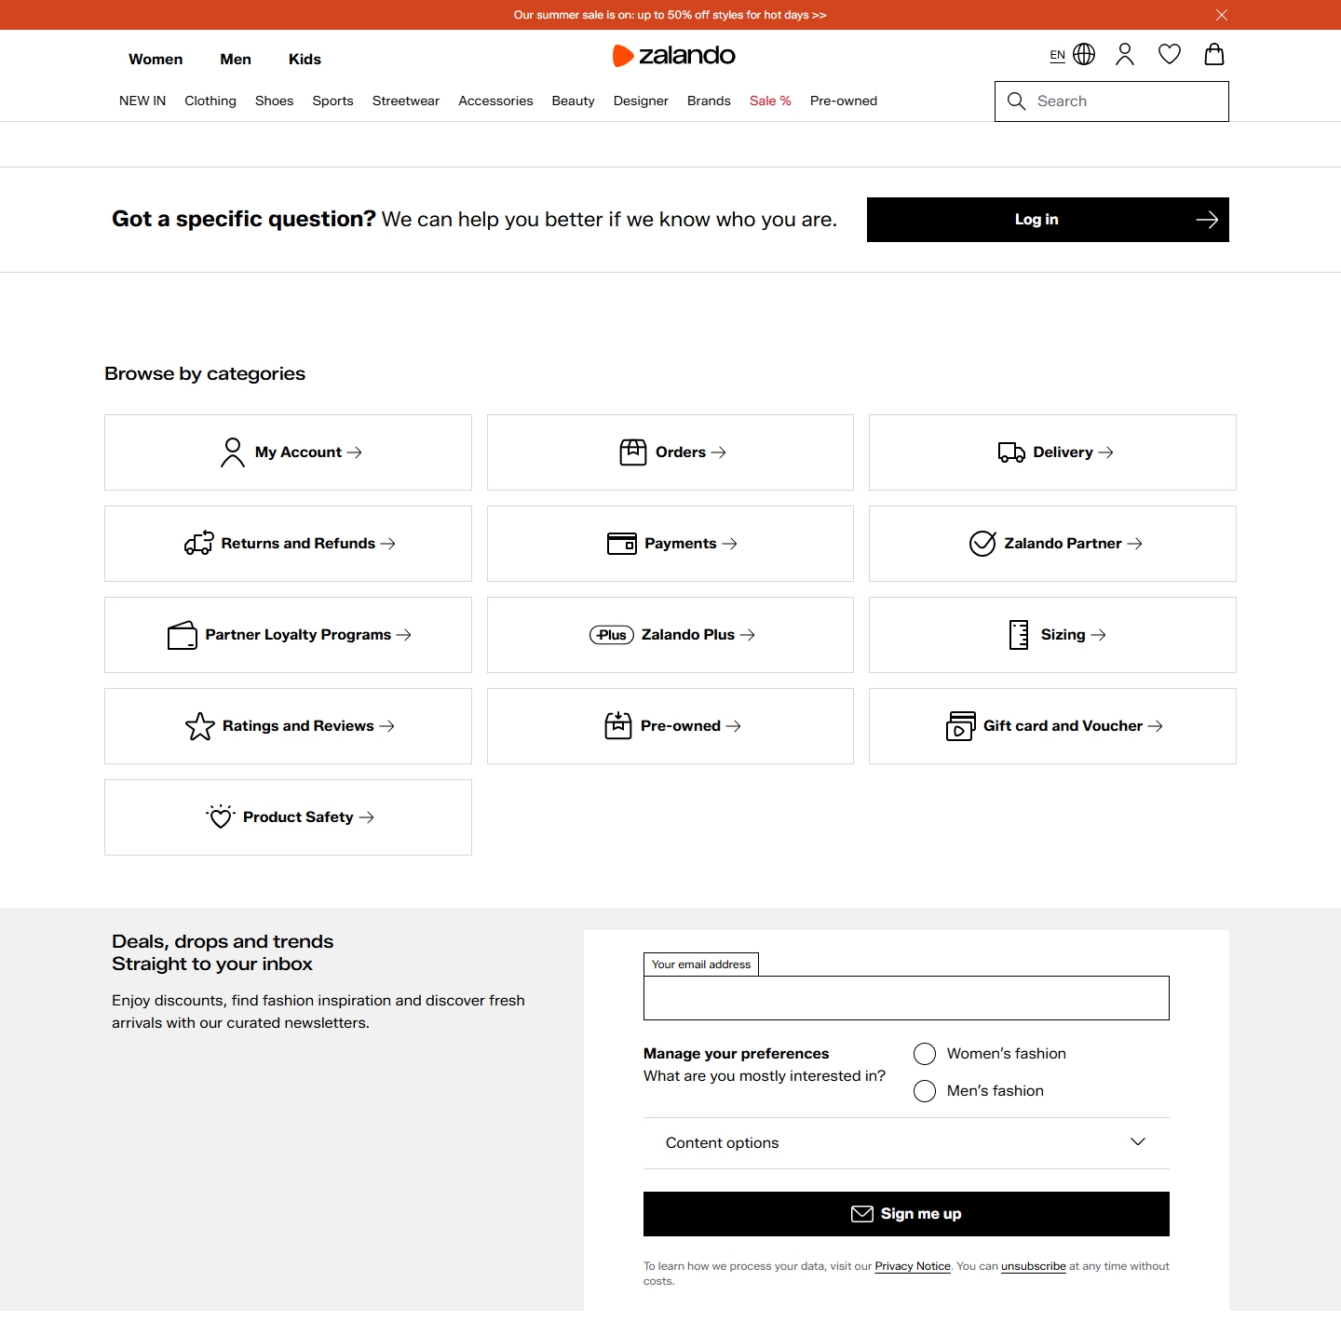This screenshot has height=1322, width=1341.
Task: Click the Search input field
Action: 1112,101
